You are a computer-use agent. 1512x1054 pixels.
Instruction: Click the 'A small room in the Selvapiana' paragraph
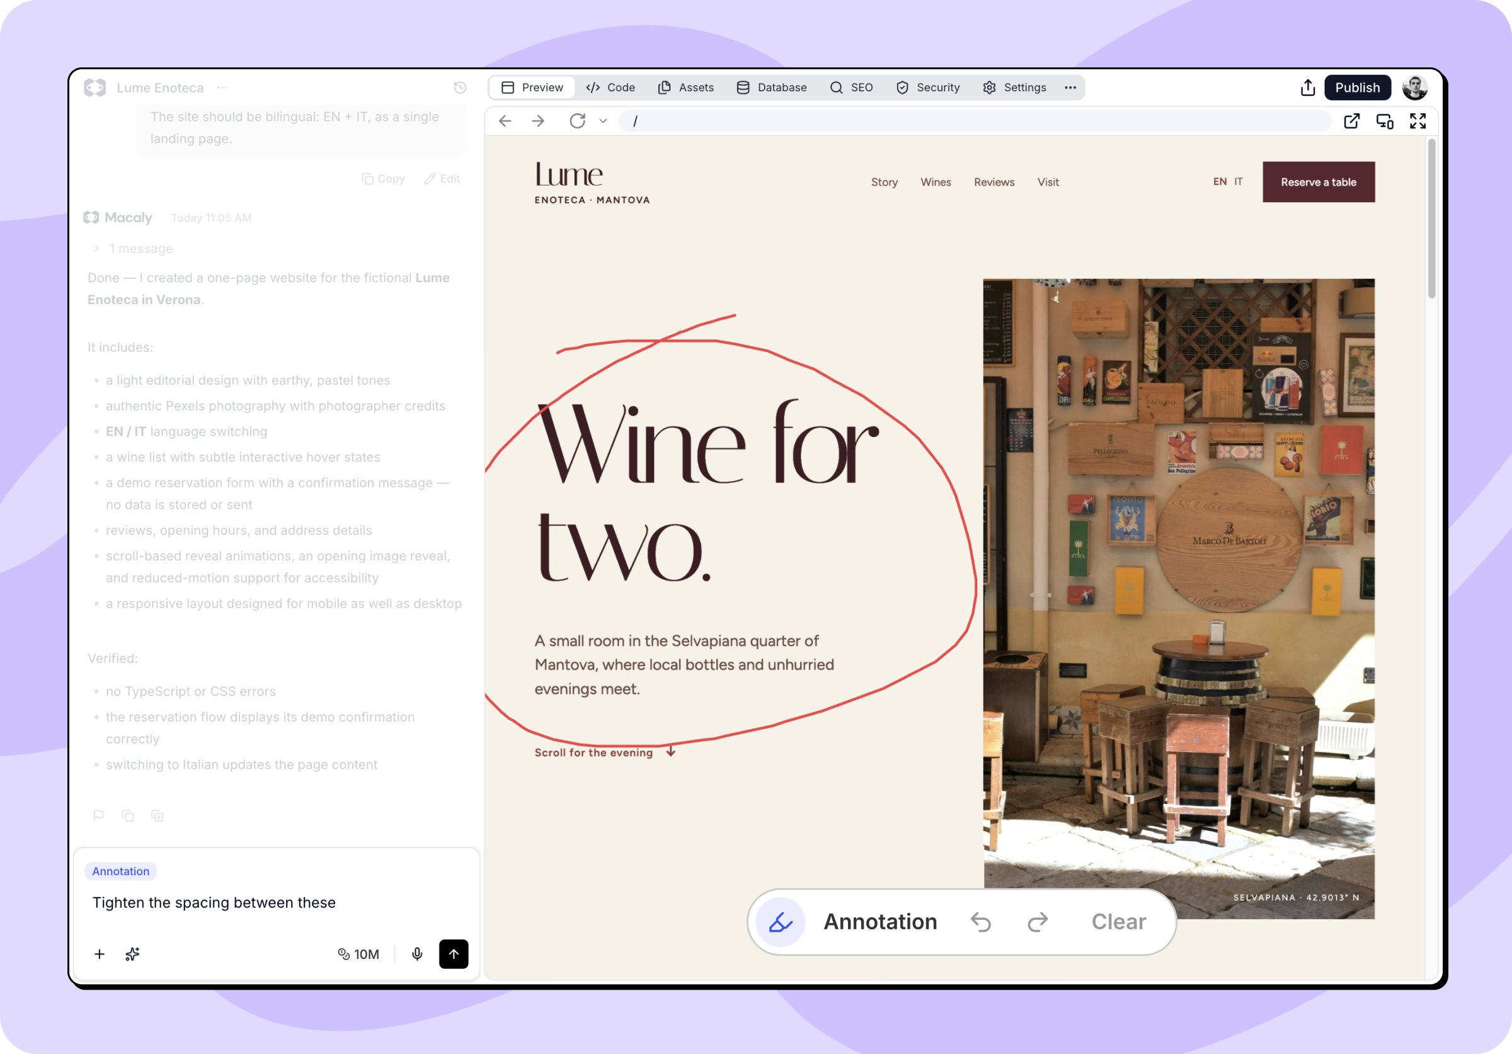(x=684, y=665)
